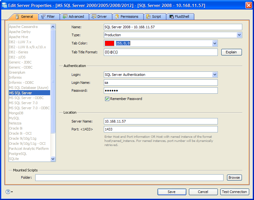Select DB2 - z/OS entry
254x200 pixels.
(17, 57)
